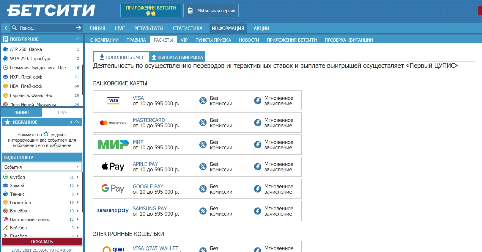Click the search magnifier icon
482x252 pixels.
tap(14, 28)
